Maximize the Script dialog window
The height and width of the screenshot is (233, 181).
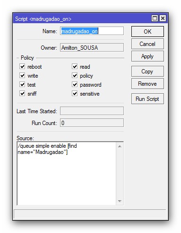click(155, 18)
